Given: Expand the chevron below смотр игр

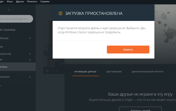Looking at the screenshot, I should pyautogui.click(x=30, y=59).
